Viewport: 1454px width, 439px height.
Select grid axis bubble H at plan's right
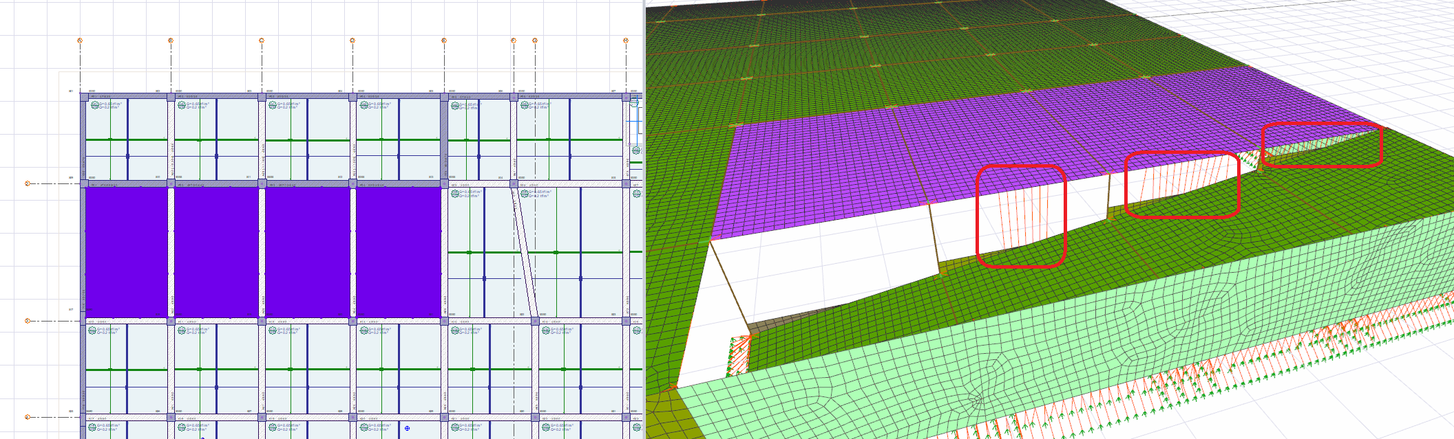point(626,41)
